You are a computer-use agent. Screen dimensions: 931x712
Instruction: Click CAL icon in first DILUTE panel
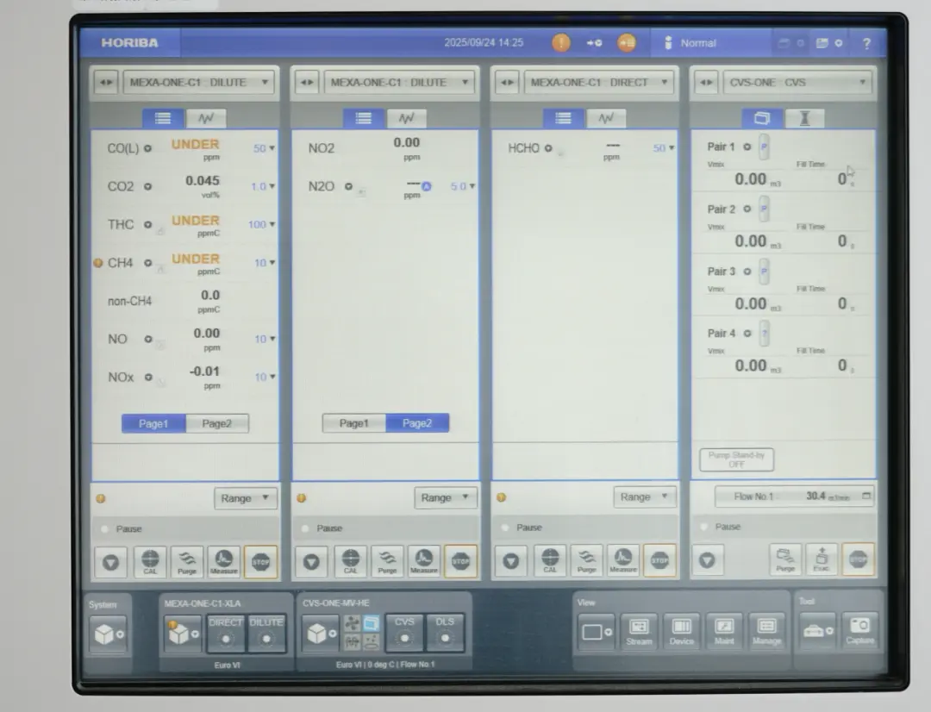150,562
